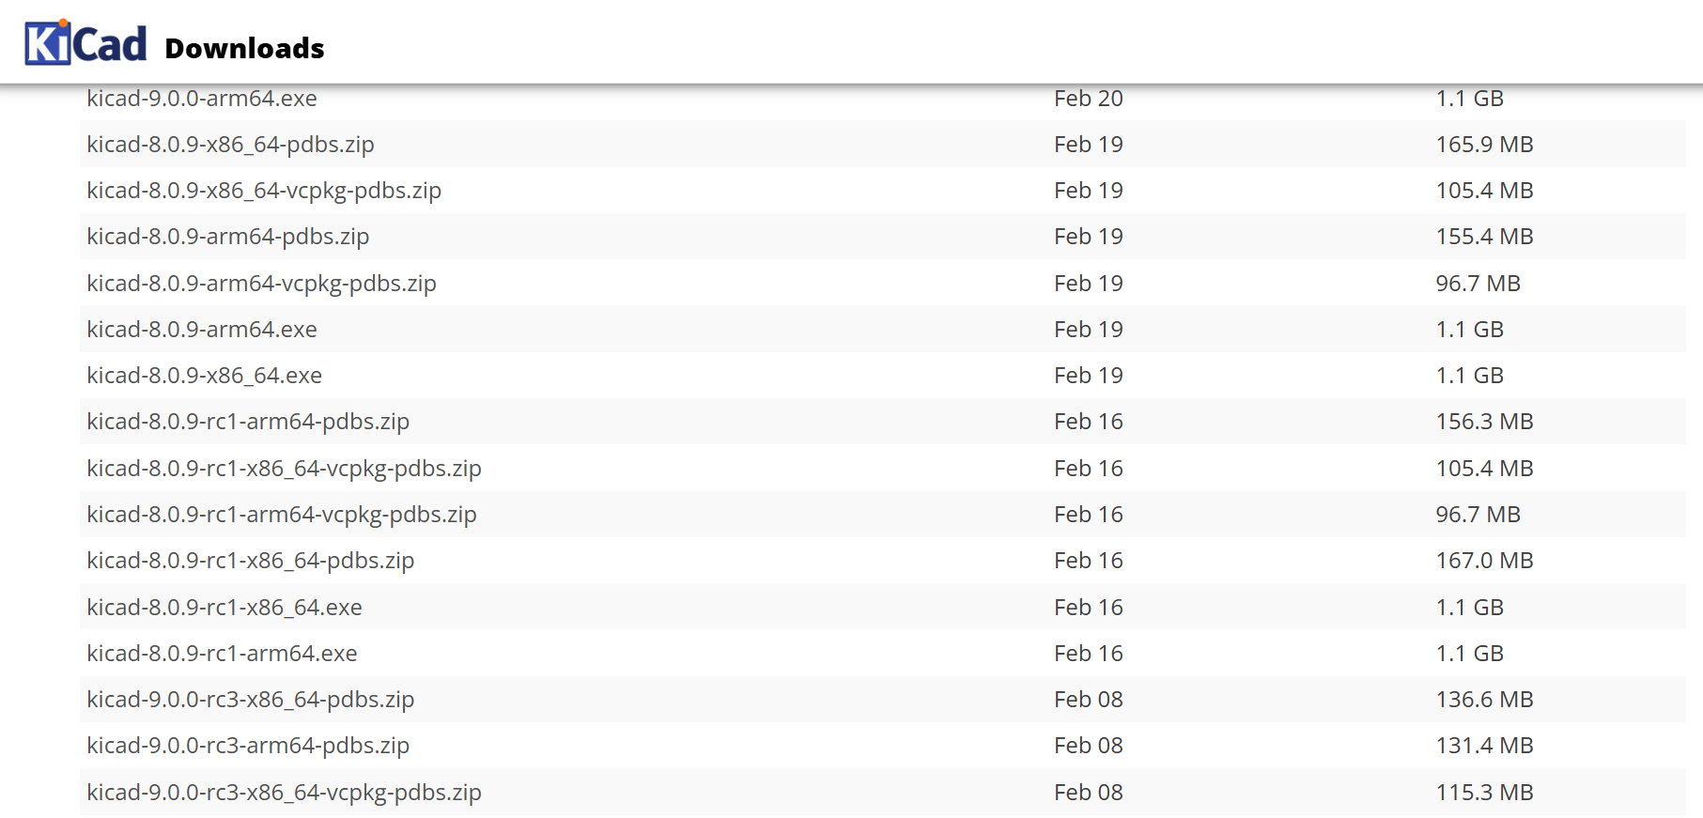The image size is (1703, 818).
Task: Open kicad-8.0.9-rc1-arm64-pdbs.zip
Action: [248, 422]
